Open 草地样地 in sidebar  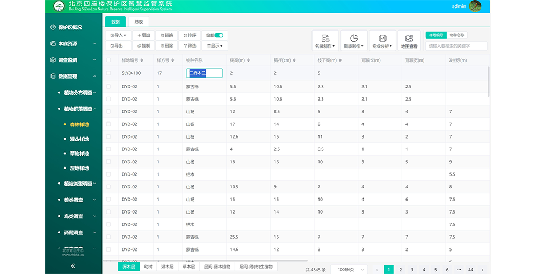pyautogui.click(x=79, y=154)
